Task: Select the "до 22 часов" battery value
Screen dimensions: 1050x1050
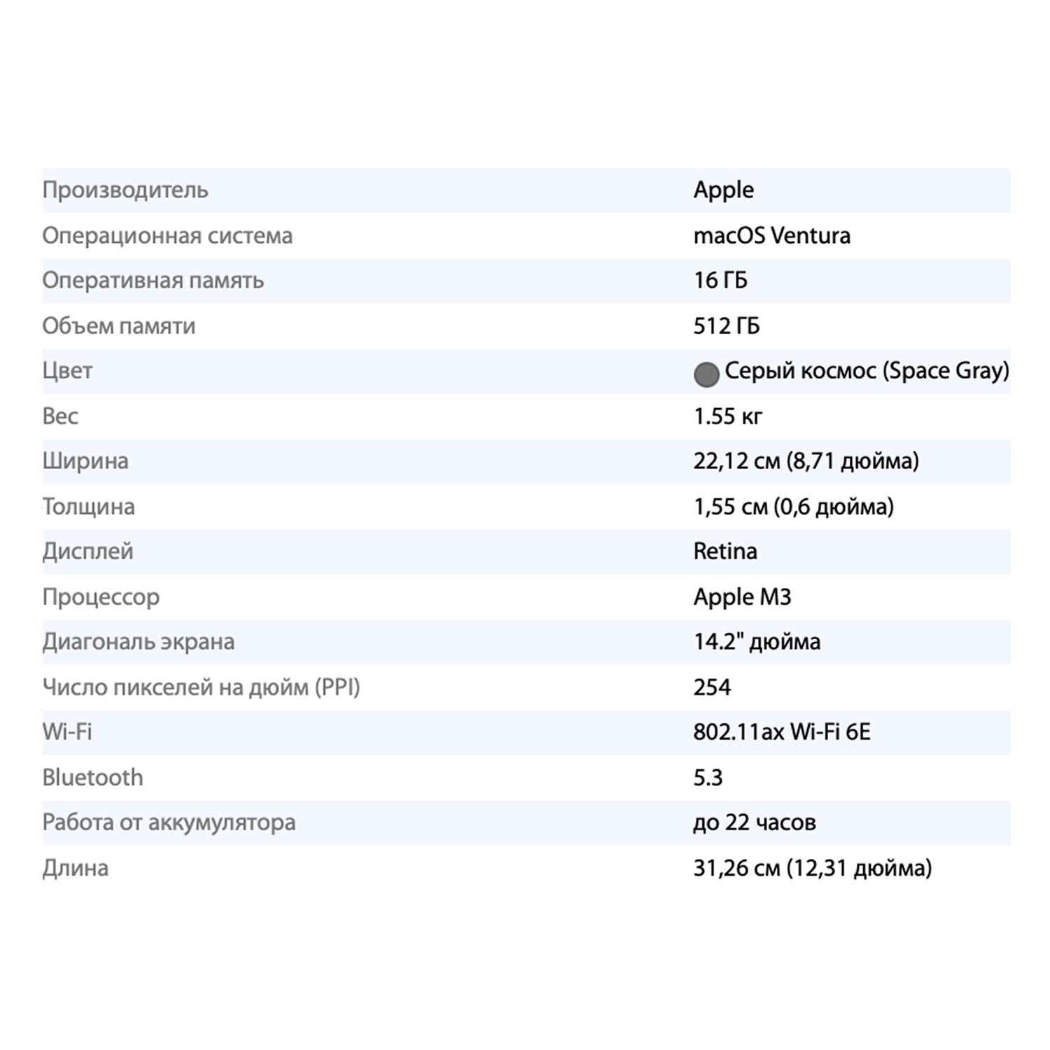Action: tap(755, 822)
